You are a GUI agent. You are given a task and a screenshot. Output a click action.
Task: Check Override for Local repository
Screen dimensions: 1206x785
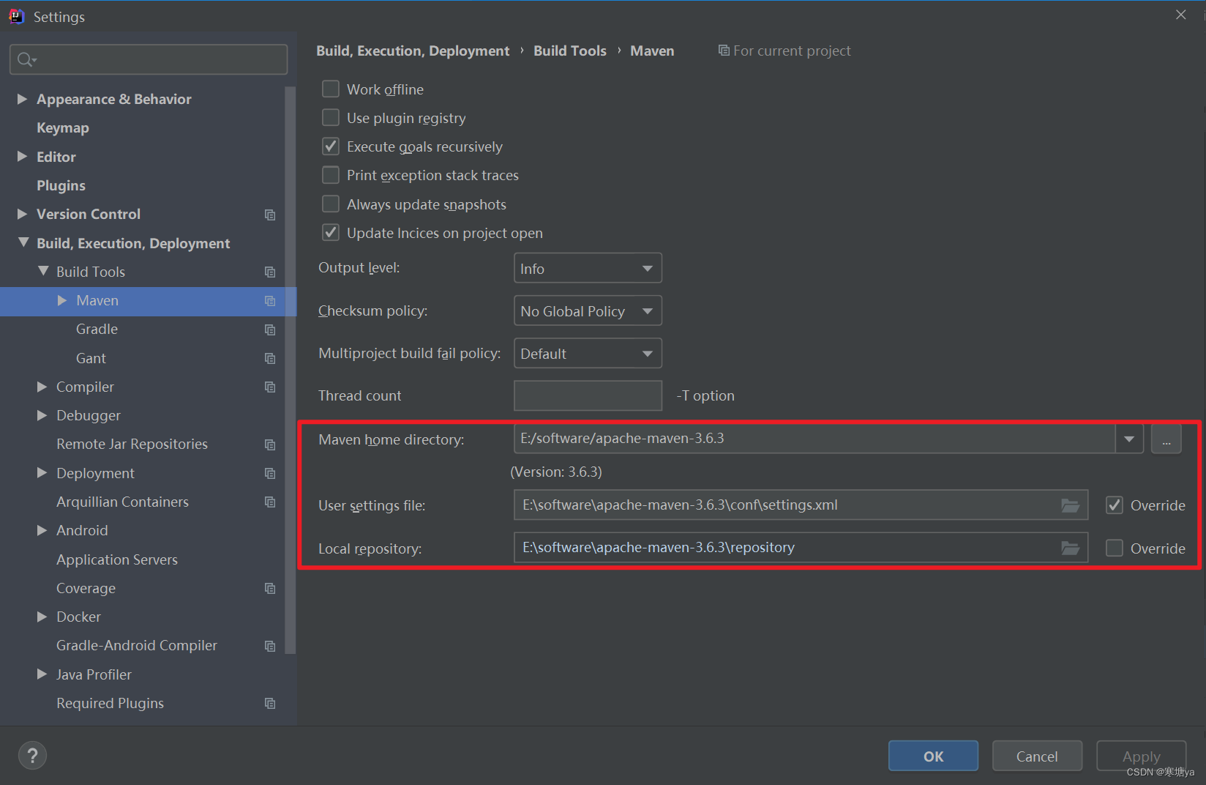1115,548
